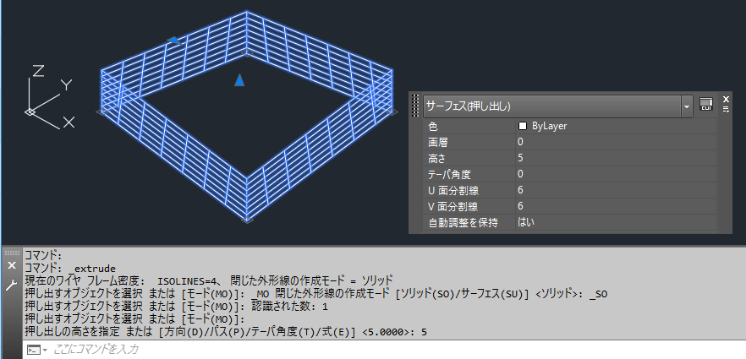This screenshot has width=746, height=359.
Task: Click the ISOLINES=4 history line
Action: (208, 280)
